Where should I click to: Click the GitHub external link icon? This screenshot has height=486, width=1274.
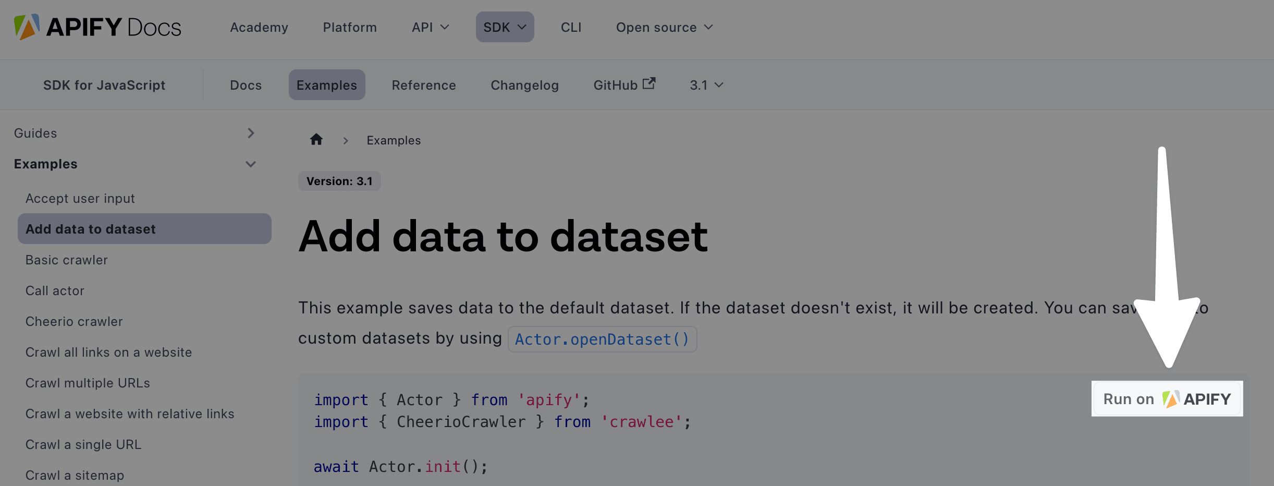[x=649, y=83]
